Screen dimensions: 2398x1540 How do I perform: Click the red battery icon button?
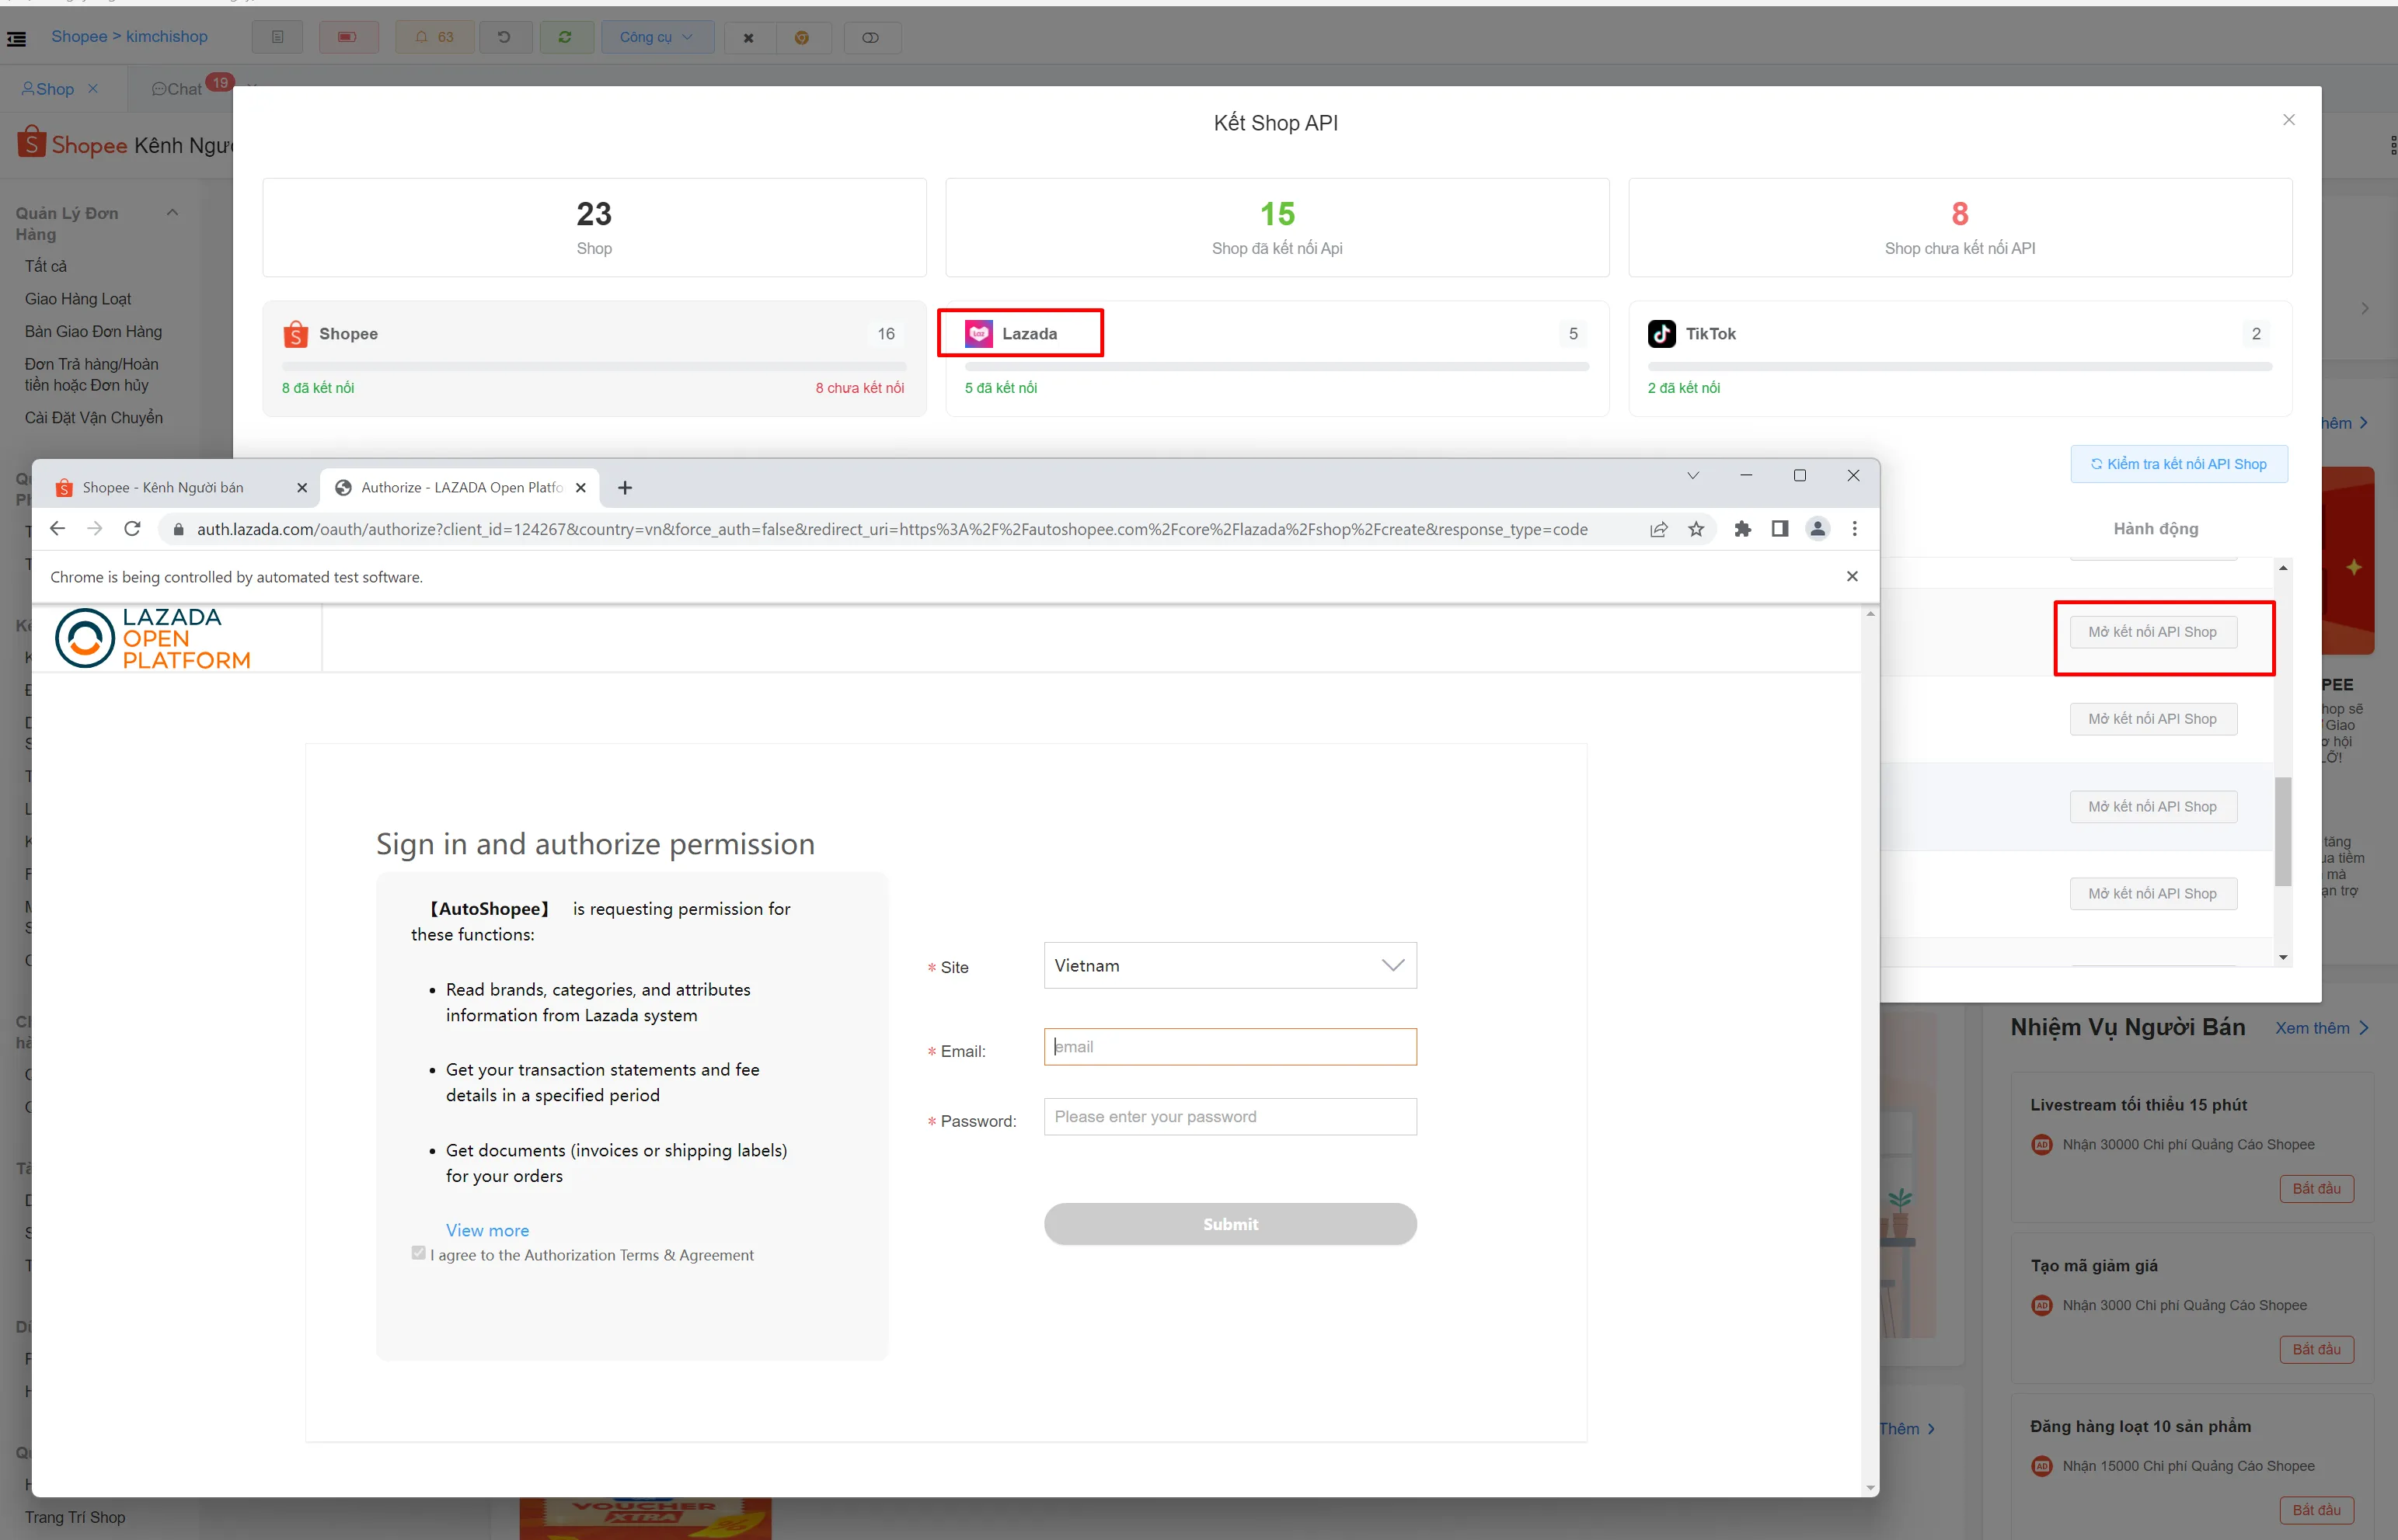coord(347,37)
